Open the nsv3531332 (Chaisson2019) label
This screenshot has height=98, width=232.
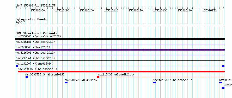pyautogui.click(x=172, y=80)
